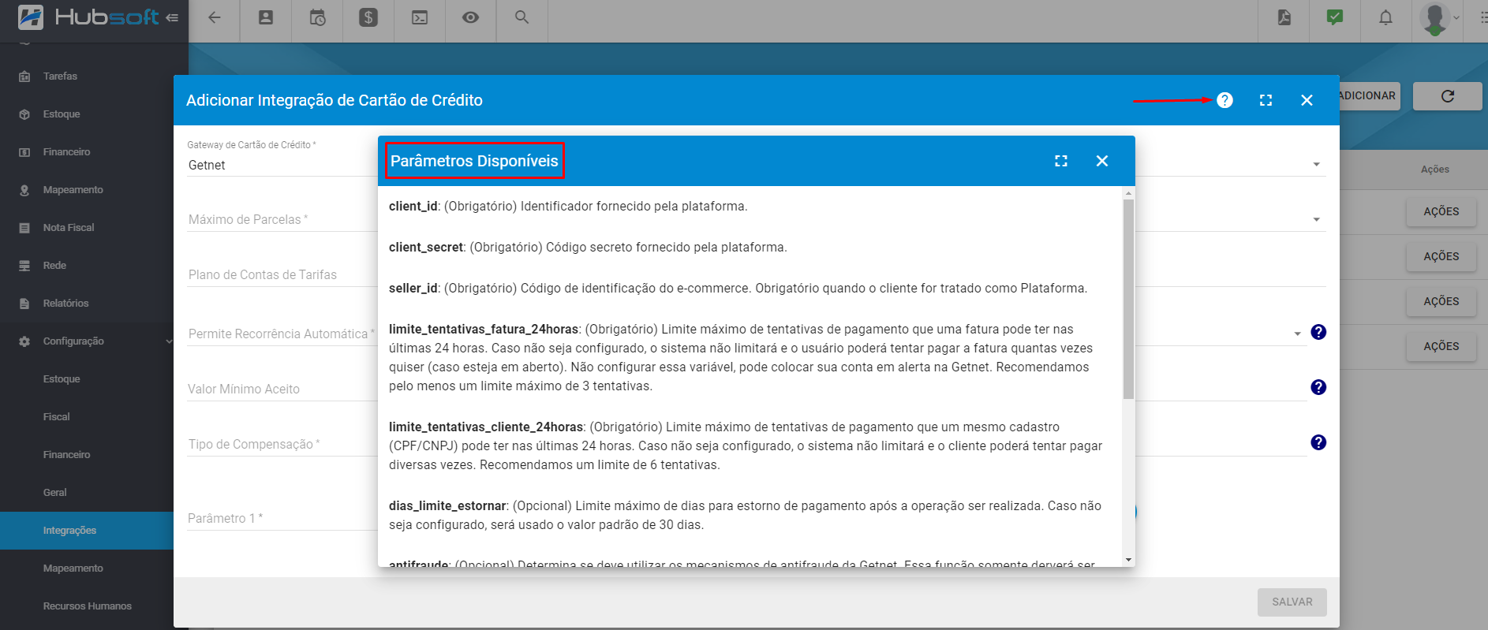1488x630 pixels.
Task: Click help icon in Adicionar Integração header
Action: (x=1224, y=100)
